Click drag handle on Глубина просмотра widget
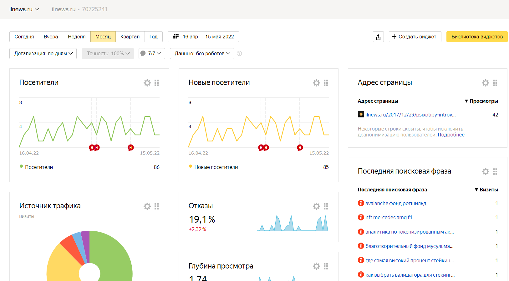This screenshot has width=509, height=281. point(326,266)
